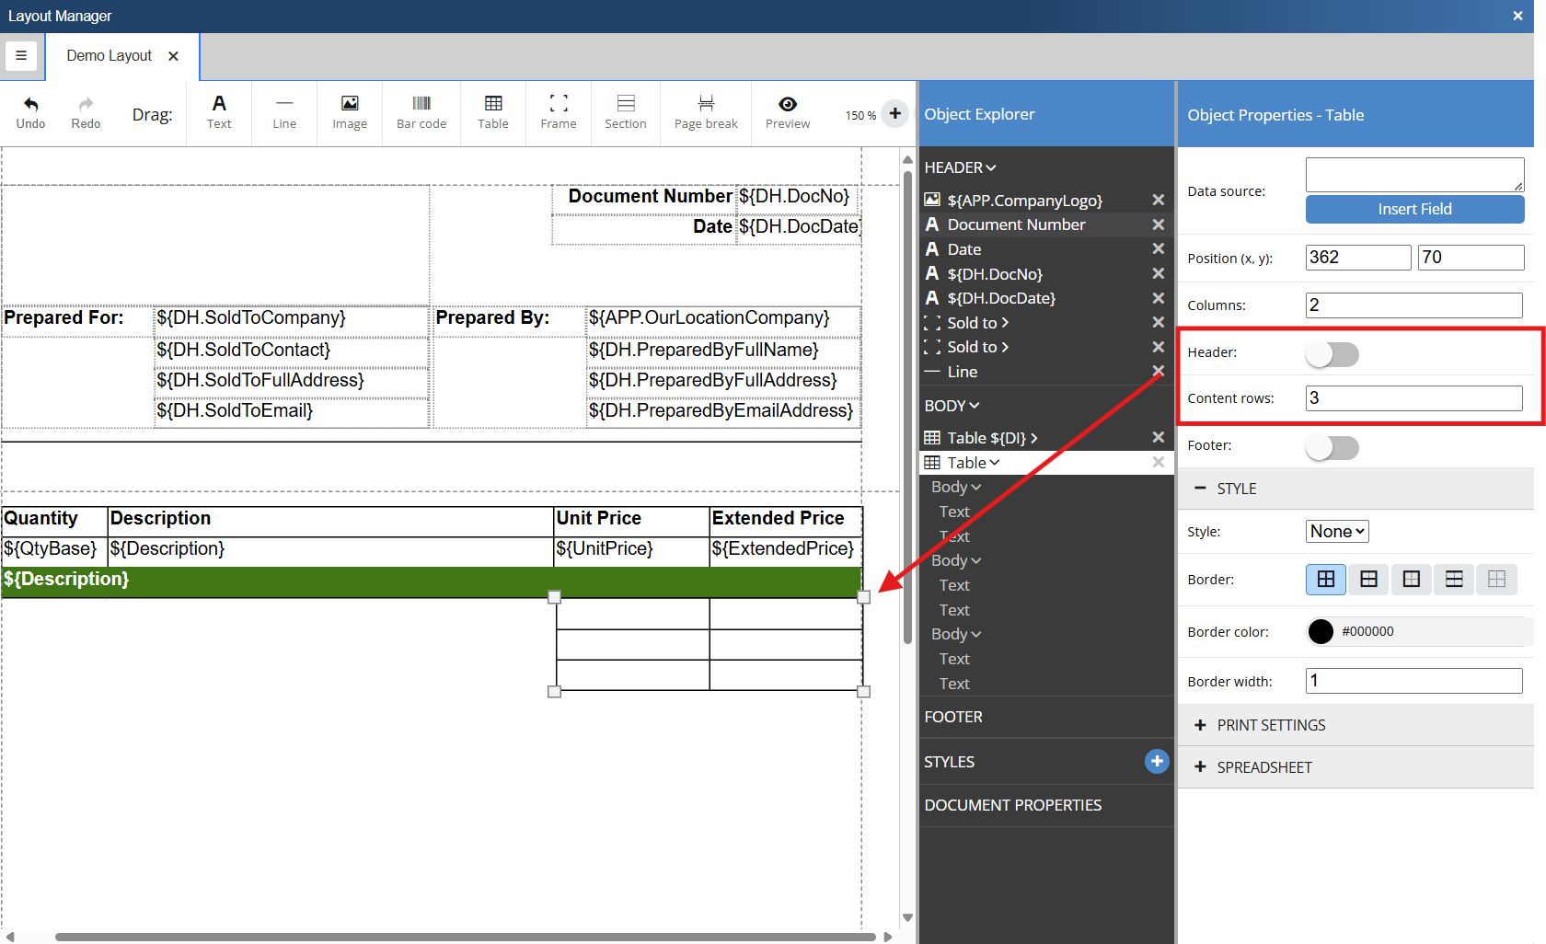Switch to the Demo Layout tab
Screen dimensions: 1546x944
pos(110,56)
